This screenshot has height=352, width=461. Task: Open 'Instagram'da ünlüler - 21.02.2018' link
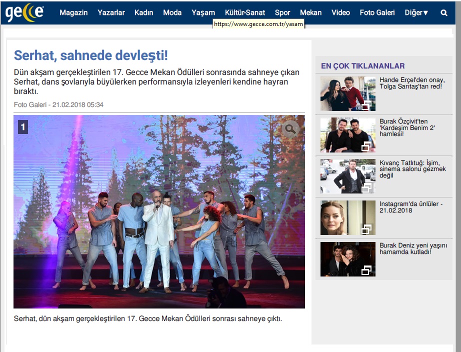(411, 207)
